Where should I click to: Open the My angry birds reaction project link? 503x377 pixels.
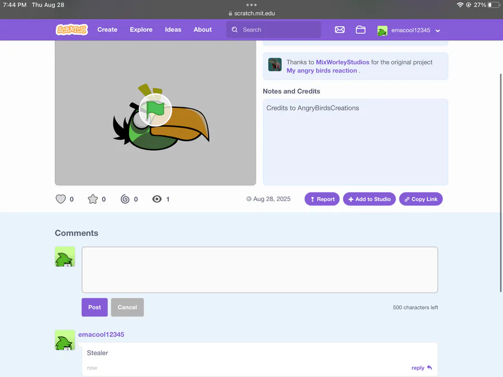click(x=322, y=70)
